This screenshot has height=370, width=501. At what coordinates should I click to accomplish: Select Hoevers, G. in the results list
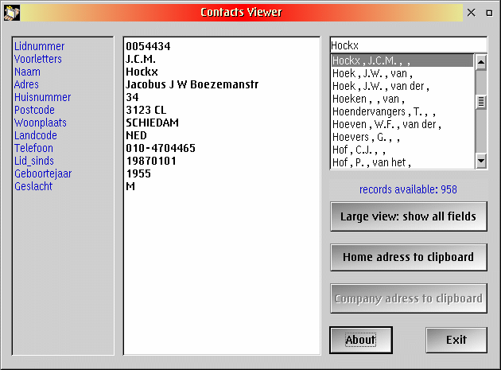coord(402,137)
